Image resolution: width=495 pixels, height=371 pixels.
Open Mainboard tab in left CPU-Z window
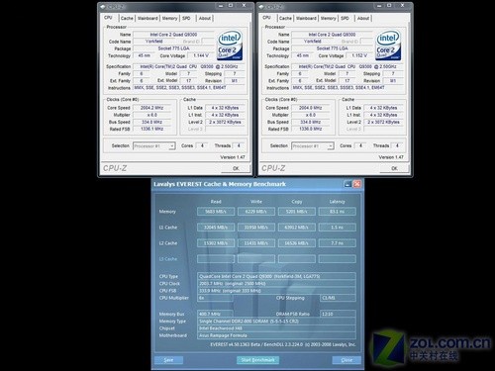click(x=148, y=18)
